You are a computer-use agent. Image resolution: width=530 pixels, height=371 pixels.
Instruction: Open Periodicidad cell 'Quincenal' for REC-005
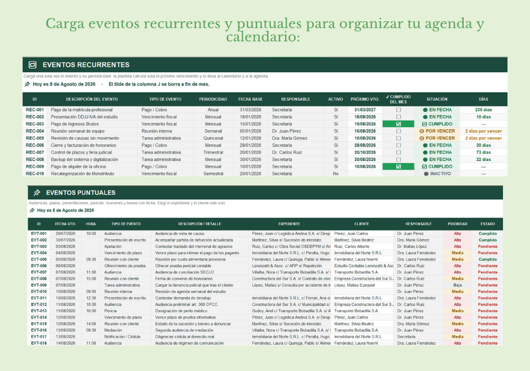click(213, 138)
